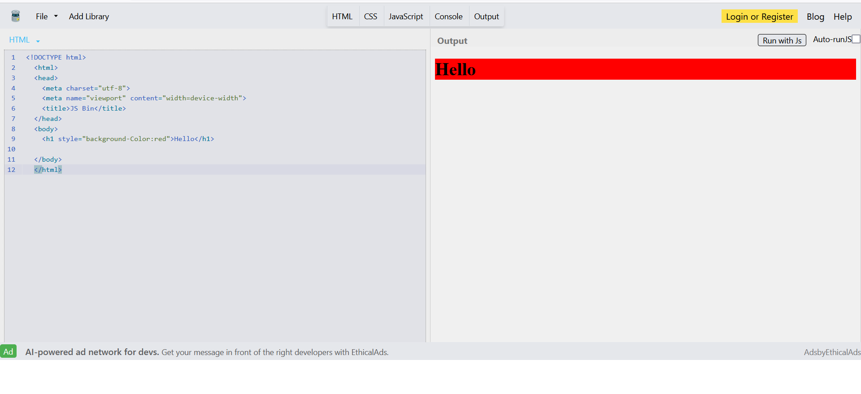The height and width of the screenshot is (394, 861).
Task: Enable the Auto-run JS checkbox
Action: point(856,39)
